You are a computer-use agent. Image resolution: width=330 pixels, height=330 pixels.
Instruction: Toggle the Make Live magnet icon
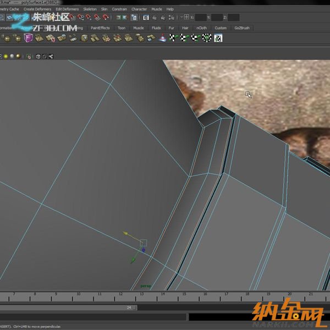tap(106, 17)
